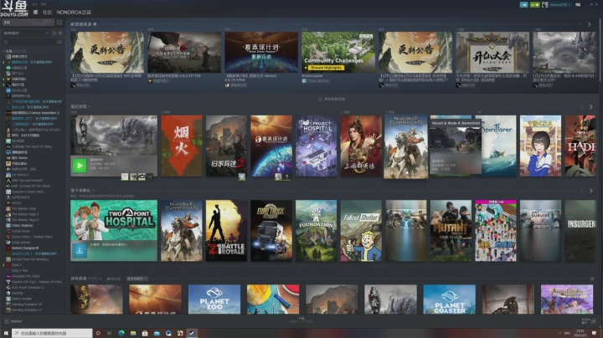Open Z1 Battle Royale cover
This screenshot has height=338, width=603.
click(x=226, y=230)
